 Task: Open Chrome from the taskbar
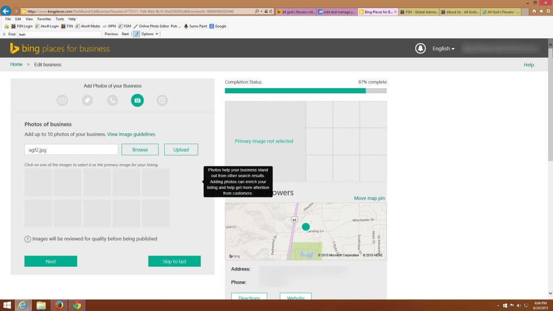(x=77, y=305)
